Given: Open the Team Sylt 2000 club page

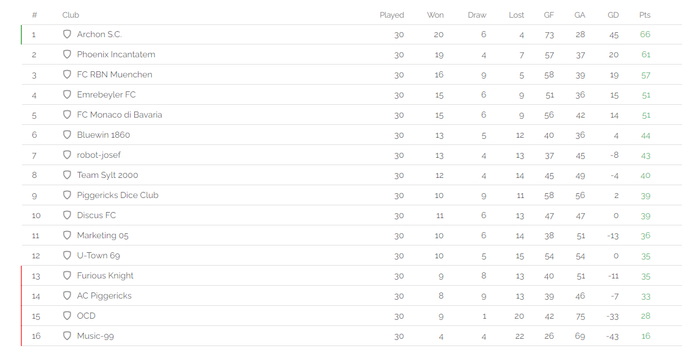Looking at the screenshot, I should (x=107, y=175).
